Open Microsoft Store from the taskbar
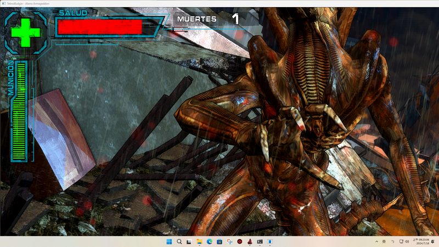 (219, 242)
